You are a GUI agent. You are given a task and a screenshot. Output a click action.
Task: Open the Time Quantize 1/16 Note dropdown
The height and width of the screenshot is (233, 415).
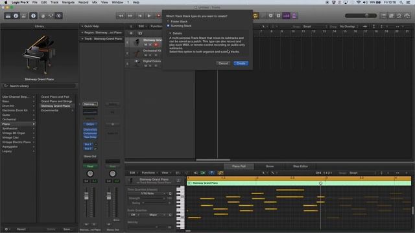click(x=147, y=194)
